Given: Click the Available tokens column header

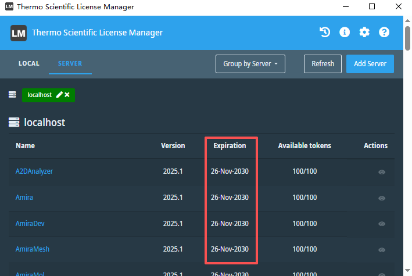Looking at the screenshot, I should [304, 146].
